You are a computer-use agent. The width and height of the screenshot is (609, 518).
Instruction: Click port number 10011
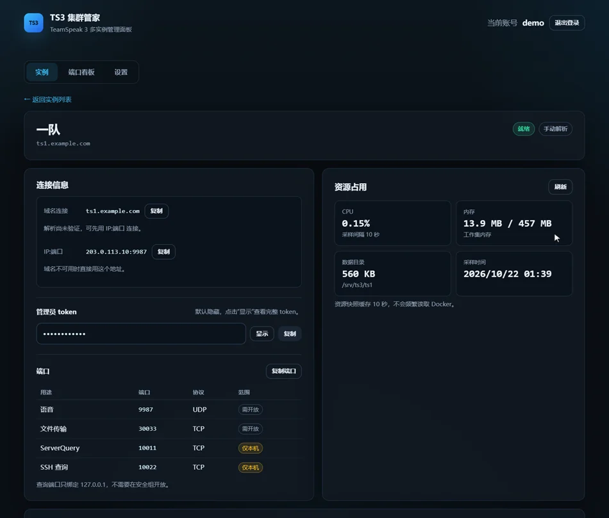tap(147, 448)
